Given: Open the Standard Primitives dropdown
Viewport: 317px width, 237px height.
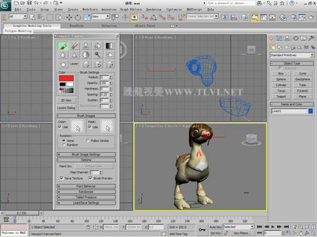Looking at the screenshot, I should 292,55.
